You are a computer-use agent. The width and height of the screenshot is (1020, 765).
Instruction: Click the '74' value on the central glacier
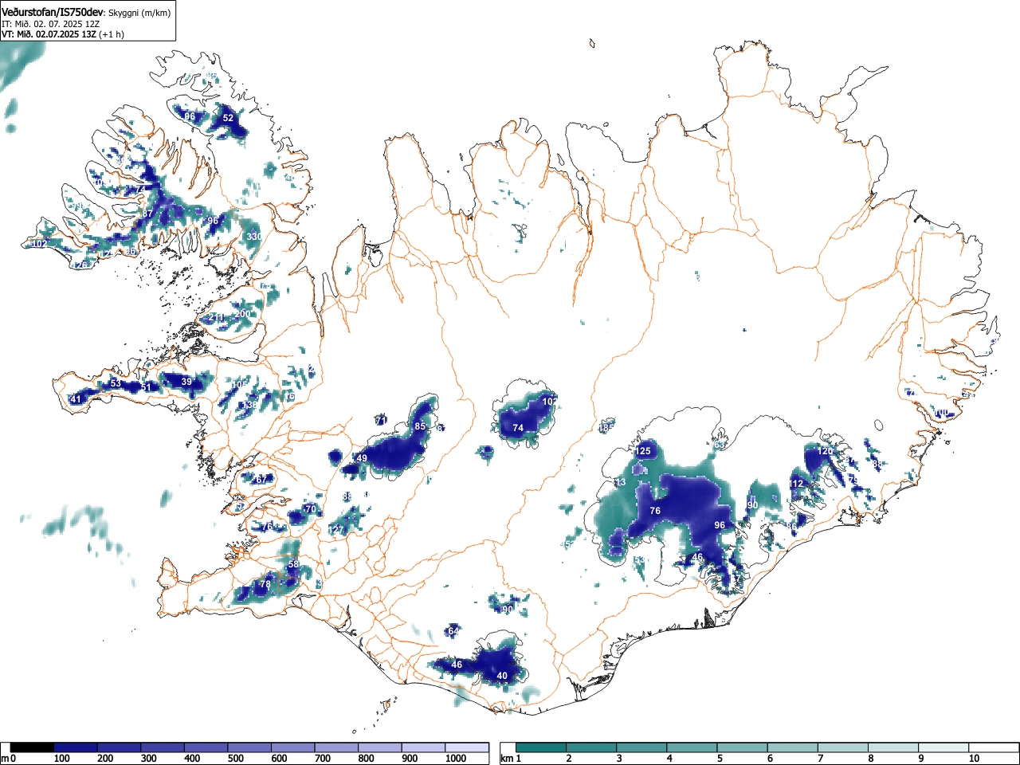[x=518, y=428]
